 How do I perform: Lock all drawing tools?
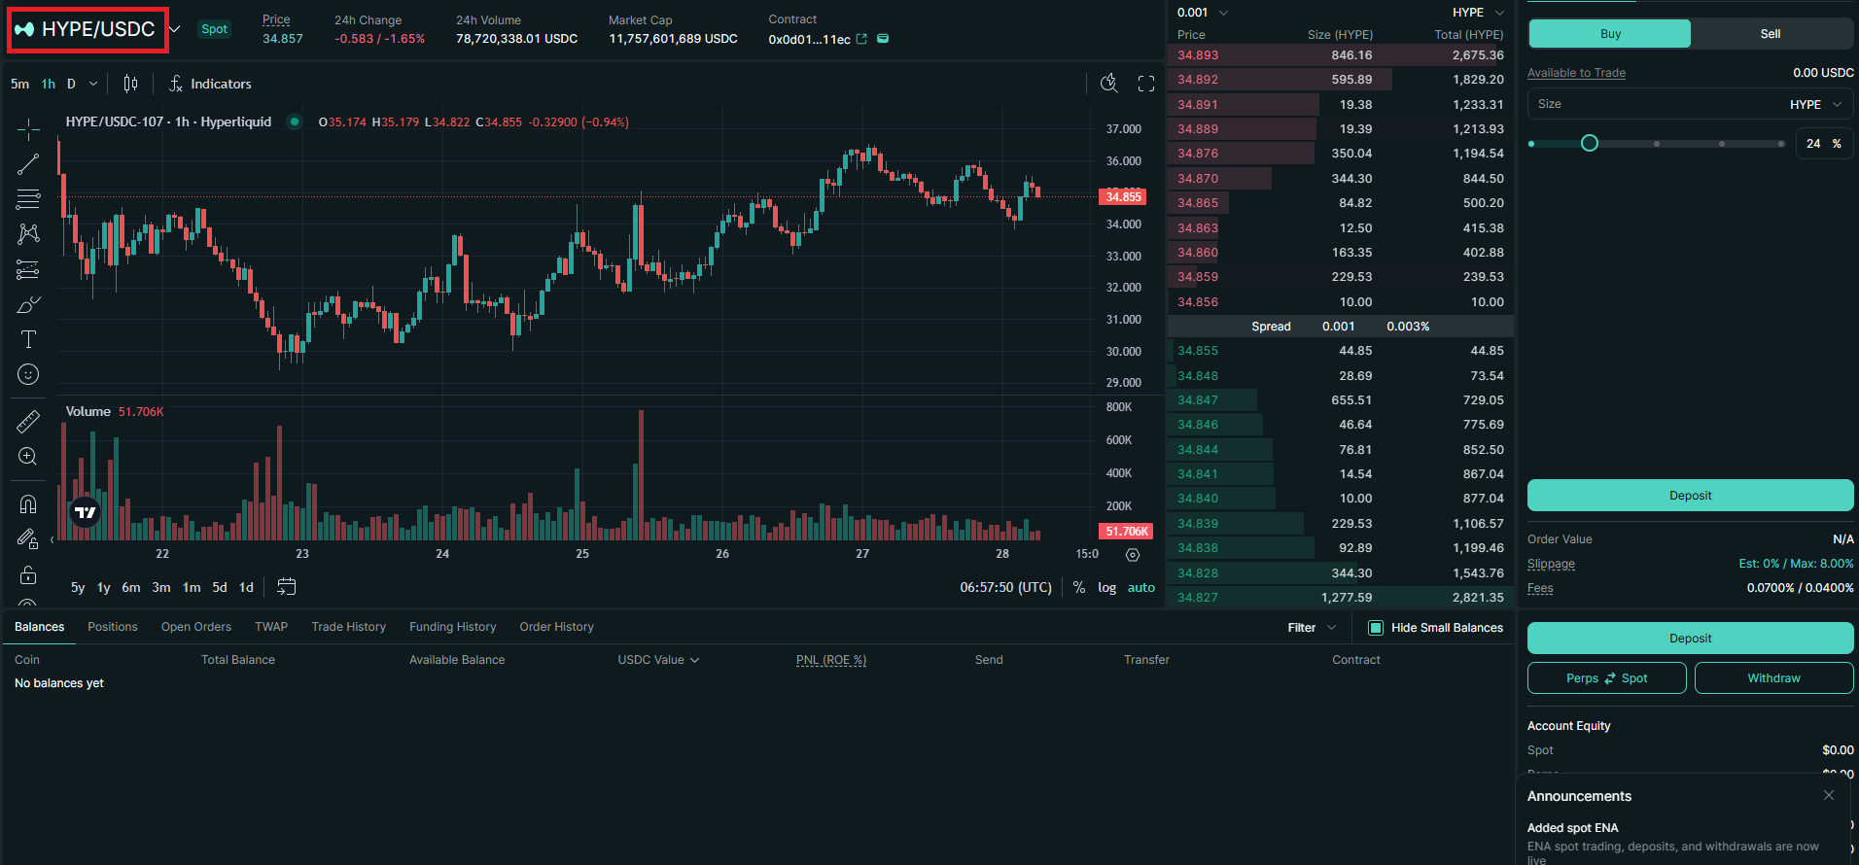[x=28, y=574]
